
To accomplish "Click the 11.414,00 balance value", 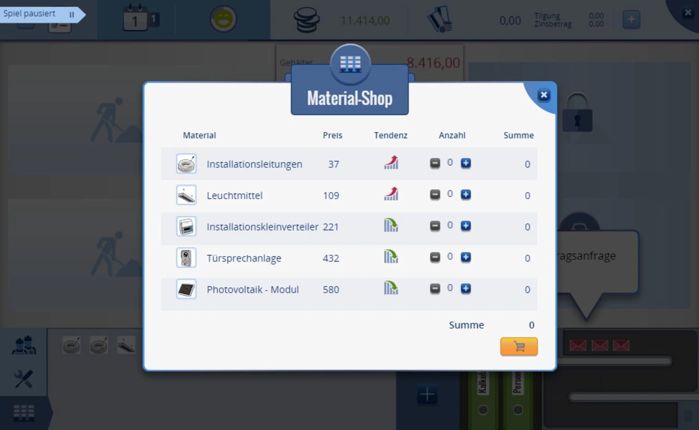I will point(365,20).
